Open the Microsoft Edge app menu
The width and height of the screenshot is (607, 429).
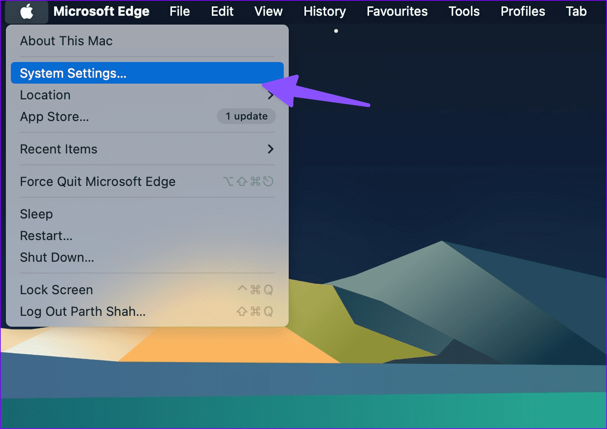(101, 11)
